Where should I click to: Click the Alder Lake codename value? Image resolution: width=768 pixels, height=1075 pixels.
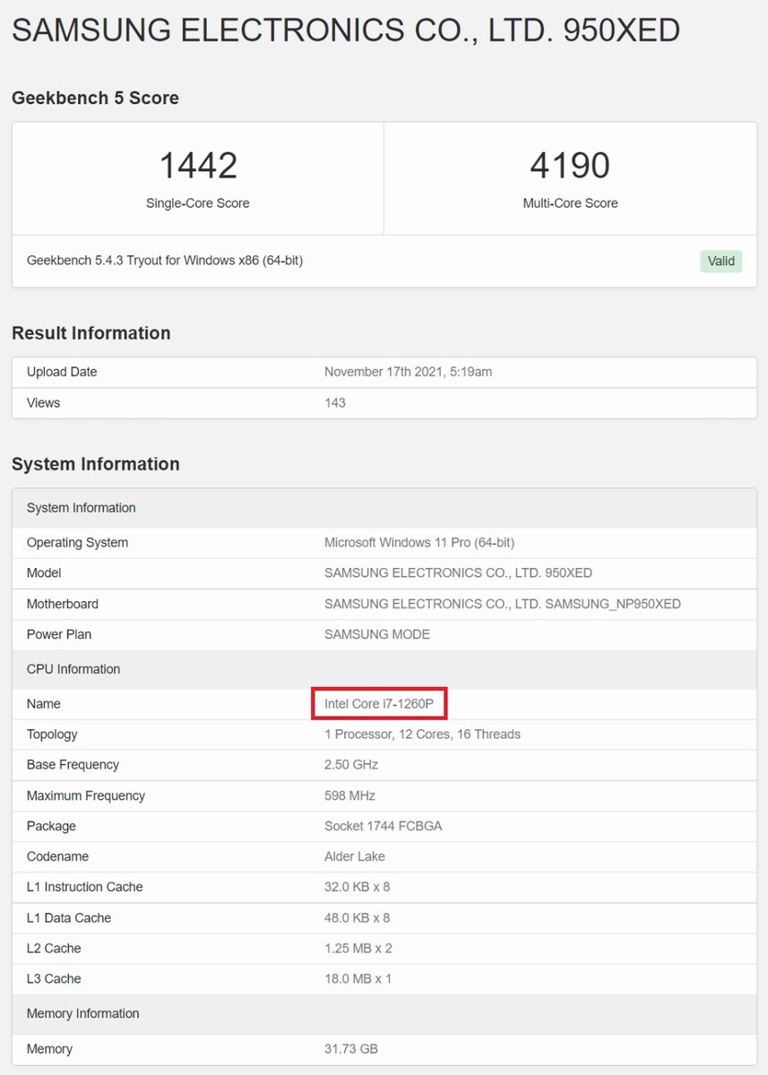click(x=355, y=856)
